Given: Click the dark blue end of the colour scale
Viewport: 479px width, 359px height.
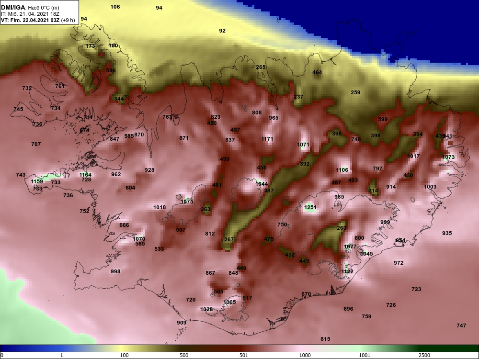Looking at the screenshot, I should pos(12,348).
